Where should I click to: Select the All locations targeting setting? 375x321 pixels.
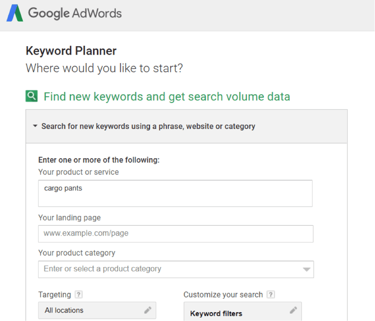pos(97,310)
